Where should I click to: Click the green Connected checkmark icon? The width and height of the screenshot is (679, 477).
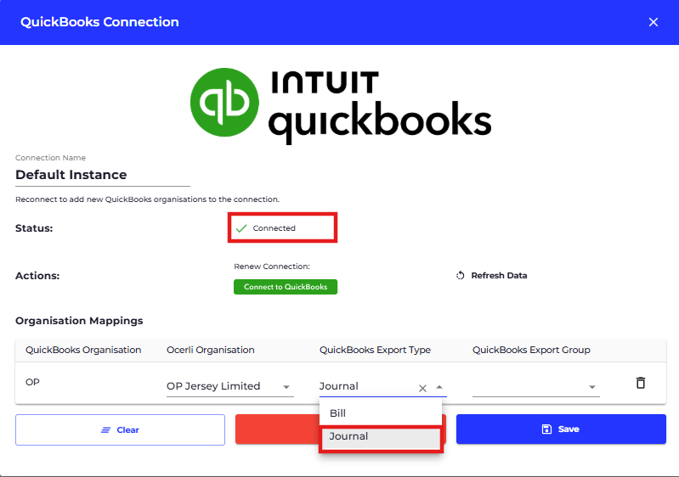(x=241, y=228)
